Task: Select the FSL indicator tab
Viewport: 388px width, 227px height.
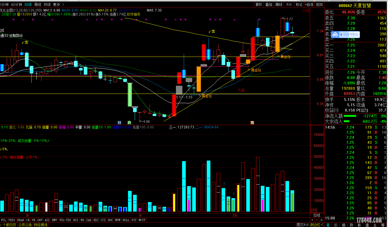Action: click(4, 220)
